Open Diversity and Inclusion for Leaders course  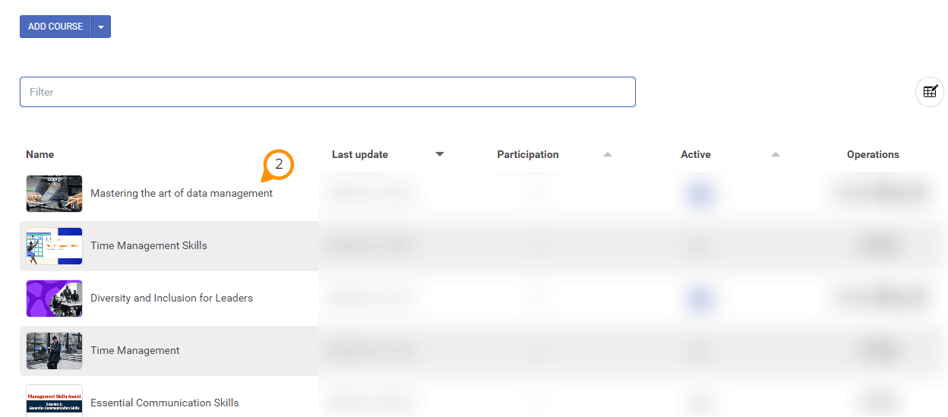(x=172, y=298)
